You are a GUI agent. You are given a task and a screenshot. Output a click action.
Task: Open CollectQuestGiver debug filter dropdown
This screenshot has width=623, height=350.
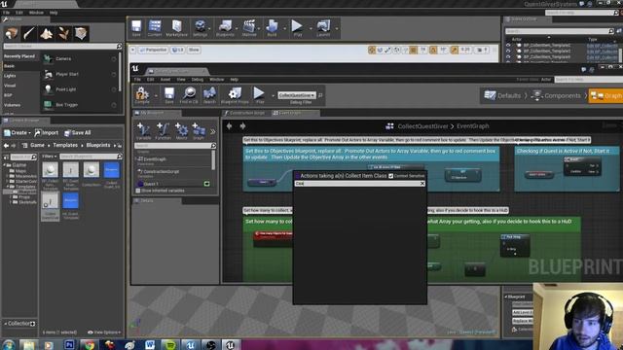(296, 95)
